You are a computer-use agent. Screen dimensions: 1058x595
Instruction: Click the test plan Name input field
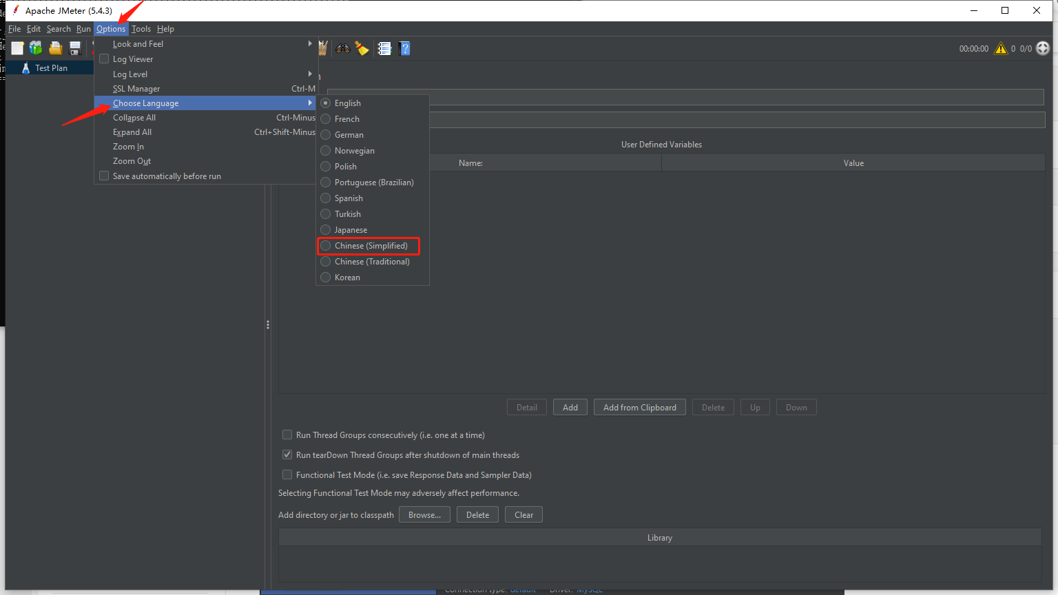685,97
